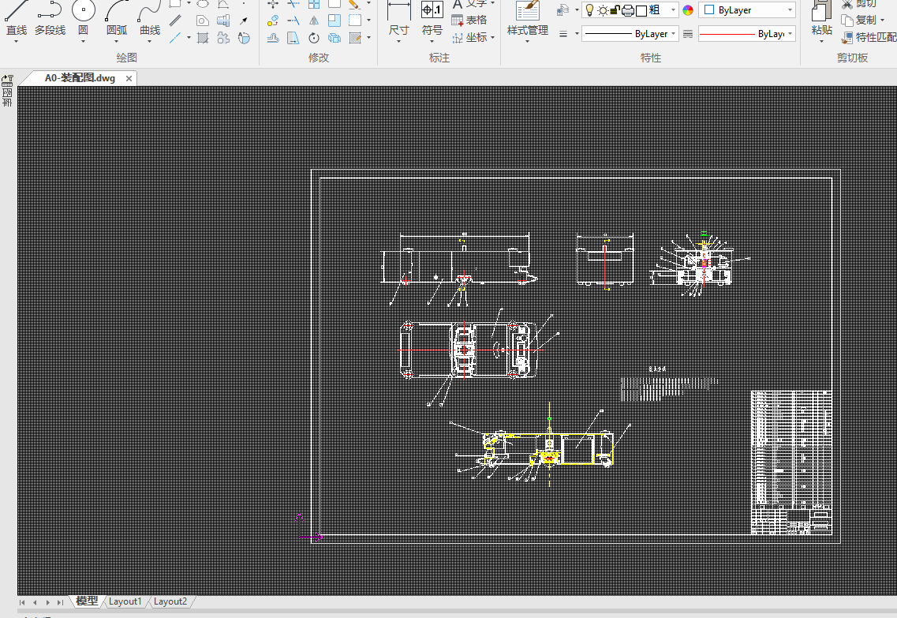The image size is (897, 618).
Task: Click the 特性匹配 match properties button
Action: [869, 37]
